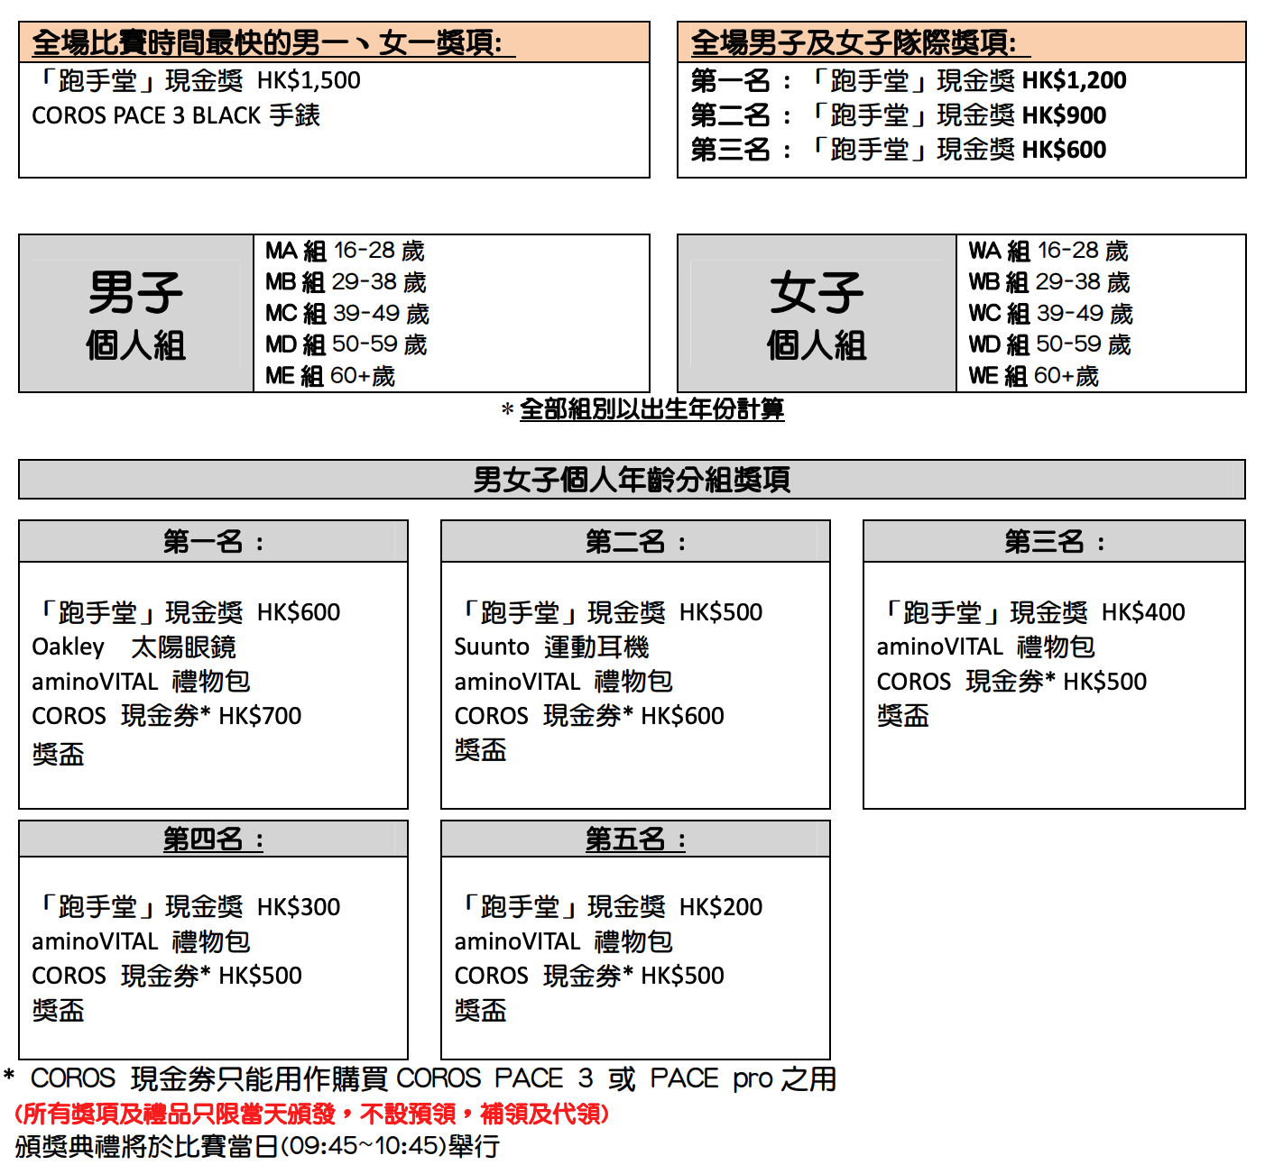Click the 第一名 prize box header
1265x1174 pixels.
213,541
